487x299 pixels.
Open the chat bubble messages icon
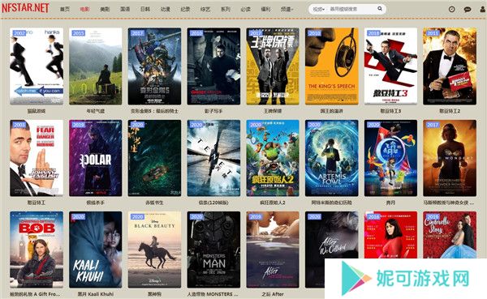click(x=468, y=9)
